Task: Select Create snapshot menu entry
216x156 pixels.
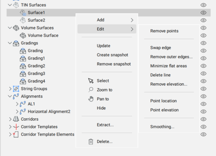Action: click(113, 55)
